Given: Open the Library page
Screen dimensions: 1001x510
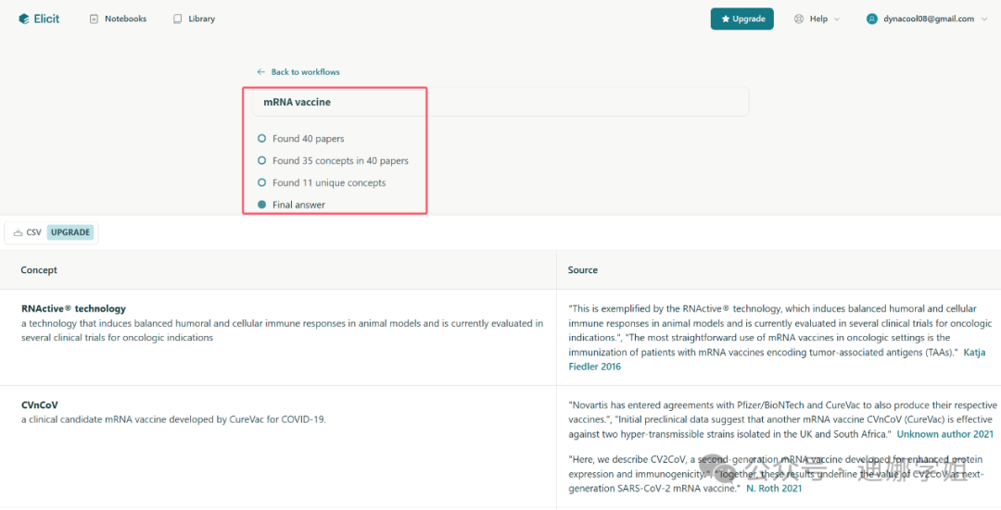Looking at the screenshot, I should 194,19.
